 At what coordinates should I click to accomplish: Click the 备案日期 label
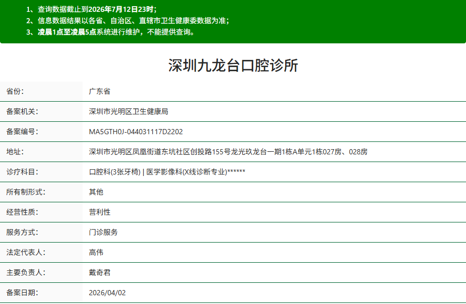(22, 293)
